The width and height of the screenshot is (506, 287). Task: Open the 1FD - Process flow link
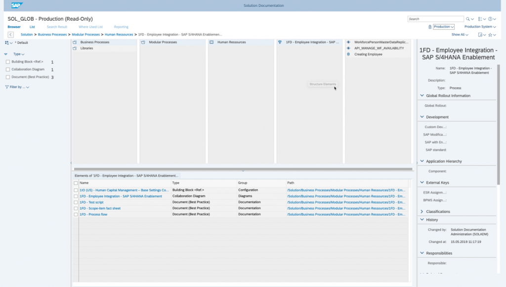click(93, 214)
